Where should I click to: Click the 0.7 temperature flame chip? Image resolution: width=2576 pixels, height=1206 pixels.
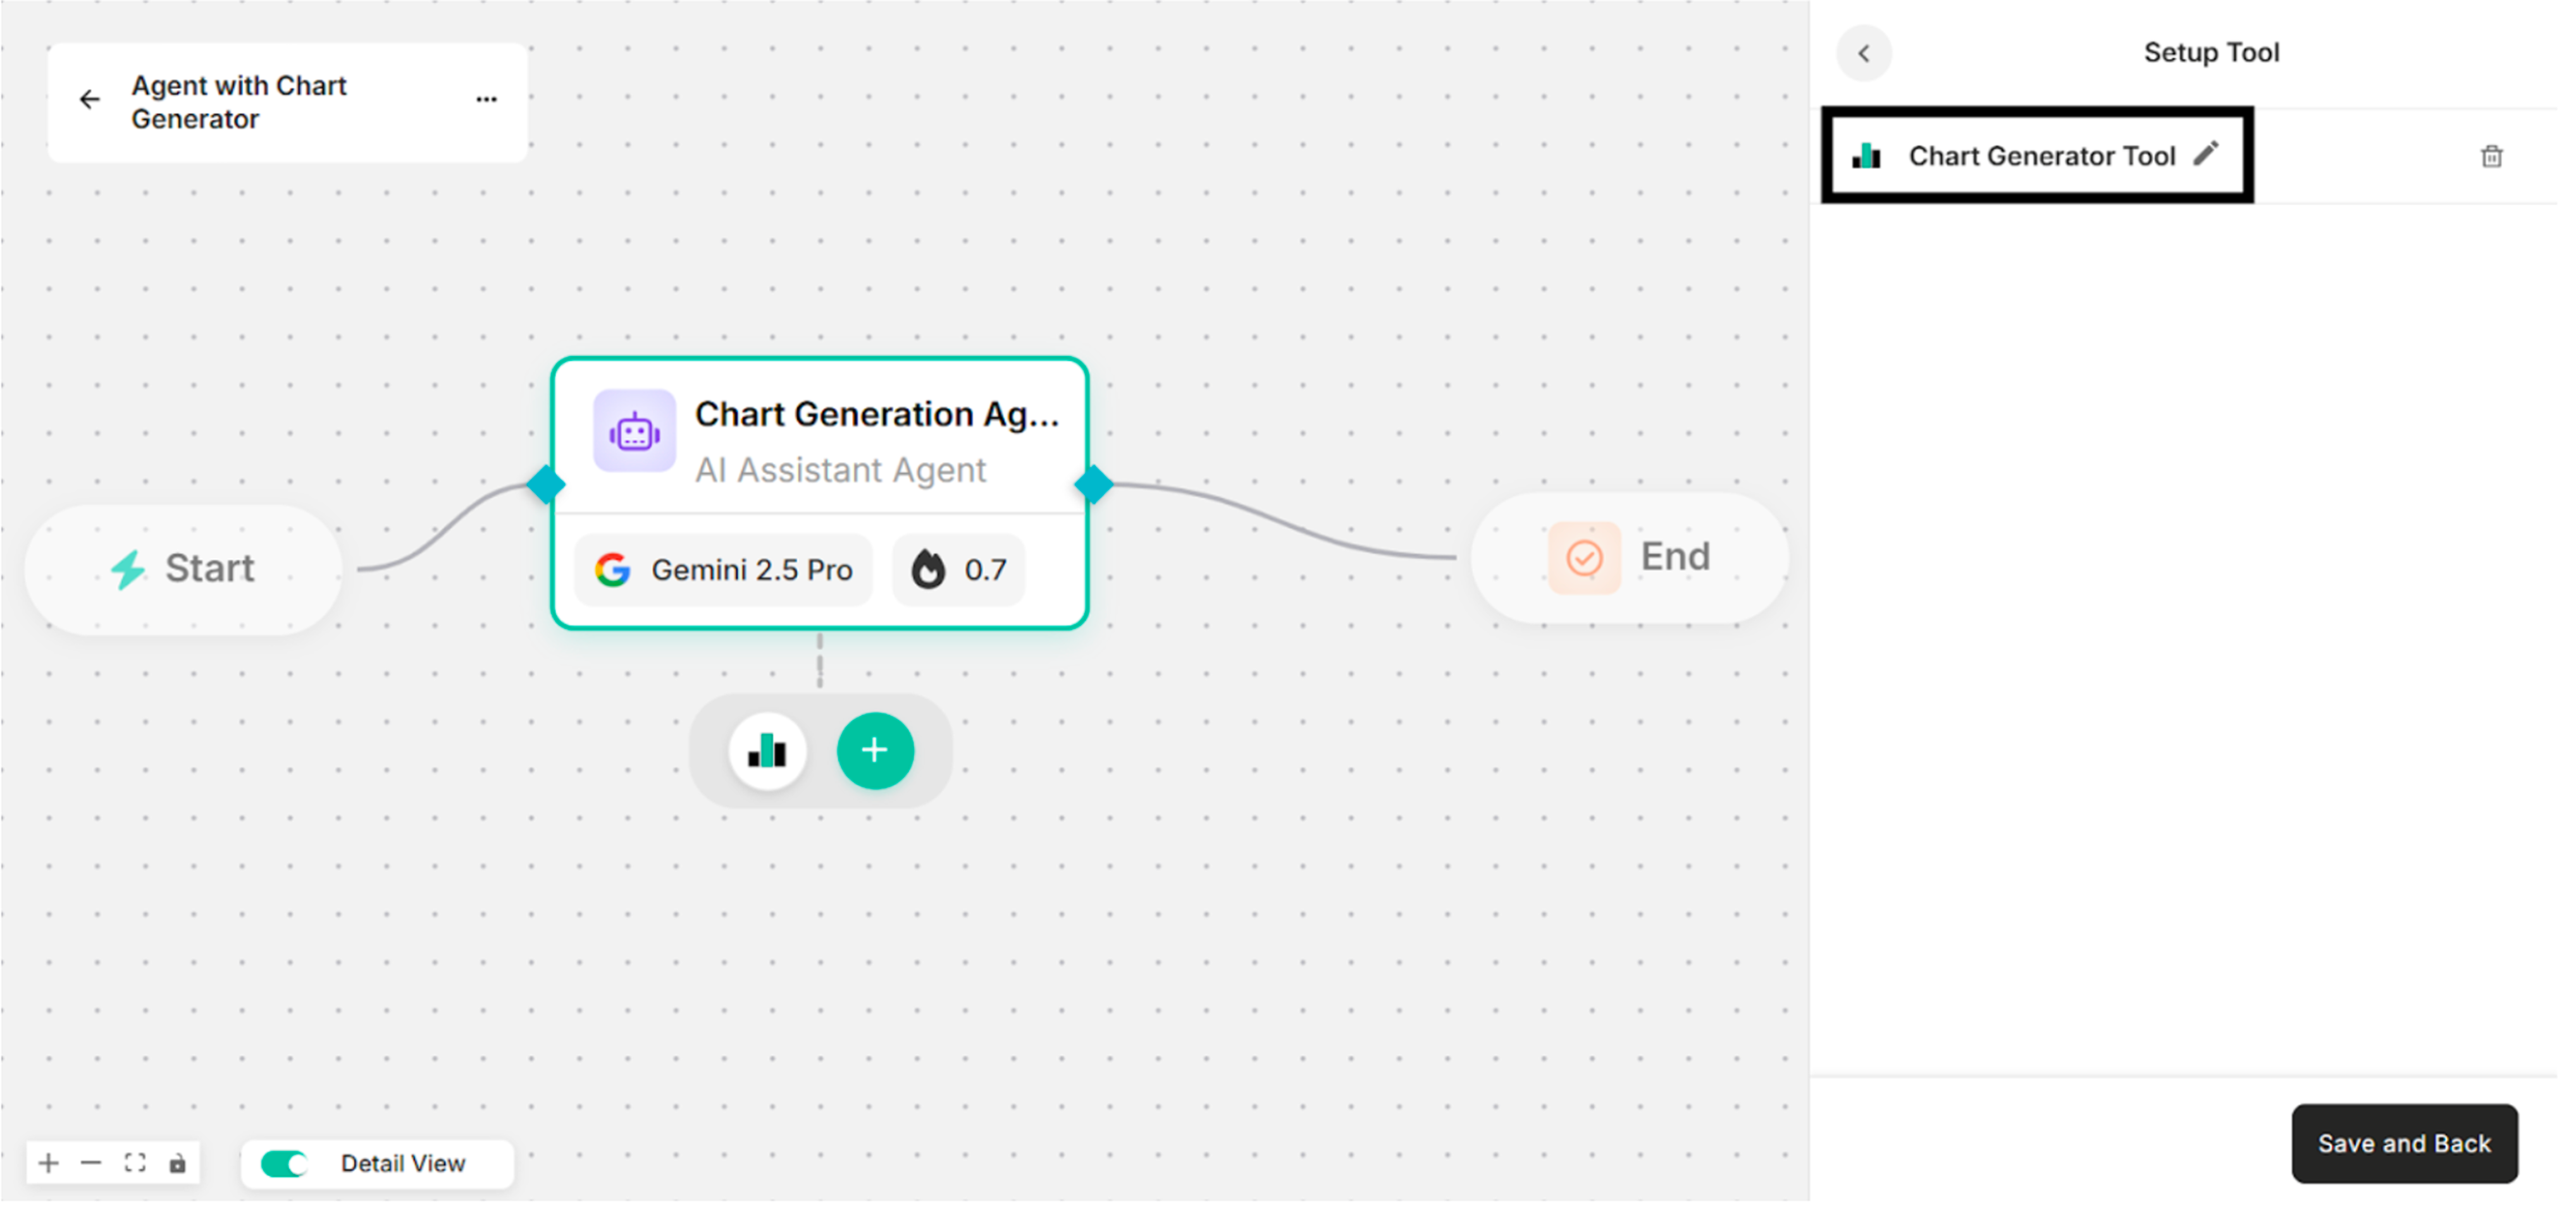coord(958,569)
